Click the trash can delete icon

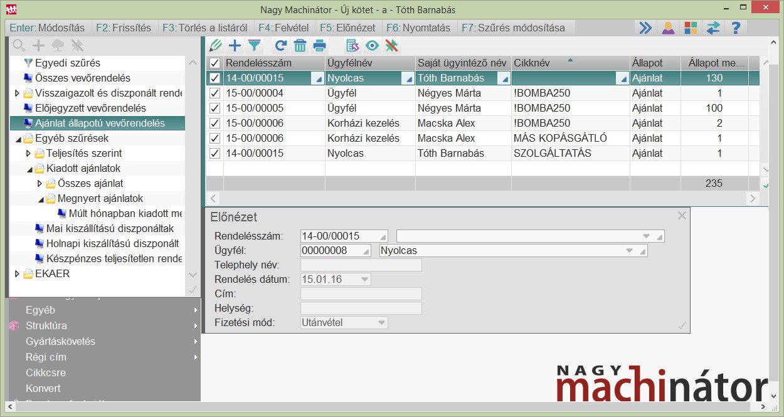(300, 45)
